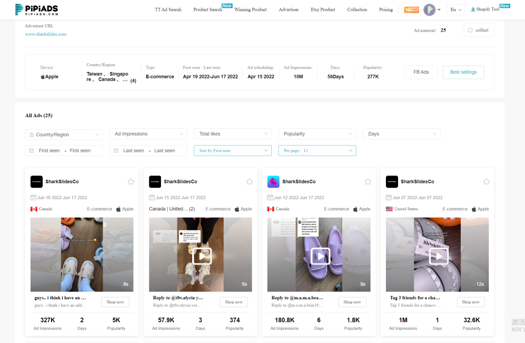This screenshot has width=525, height=343.
Task: Click the 32.6K Popularity value
Action: coord(472,320)
